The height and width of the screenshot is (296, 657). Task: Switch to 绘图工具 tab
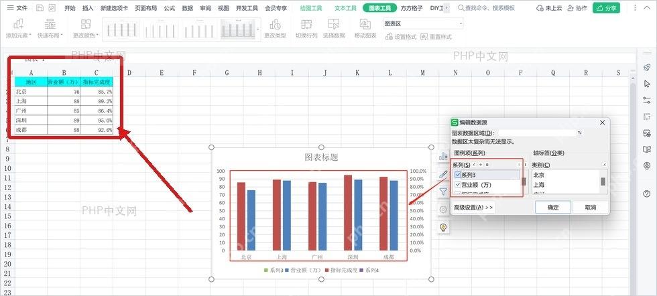click(311, 8)
